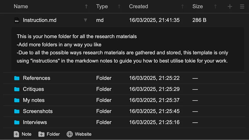
Task: Sort by Name using arrow icon
Action: (x=86, y=7)
